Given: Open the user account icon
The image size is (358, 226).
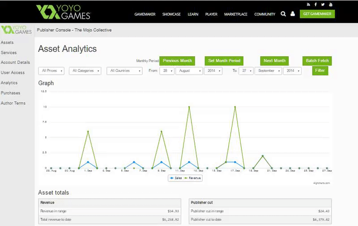Looking at the screenshot, I should click(293, 14).
